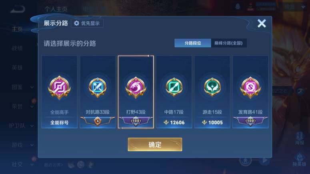
Task: Select the 发育路41段 farm lane badge
Action: [250, 88]
